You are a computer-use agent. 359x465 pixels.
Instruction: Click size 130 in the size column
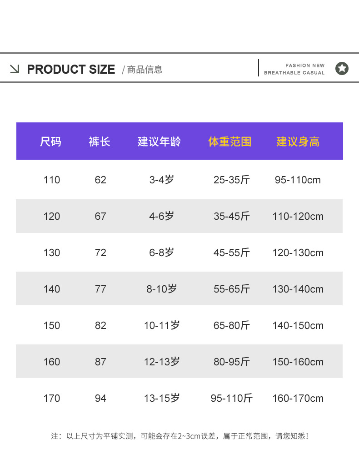pos(52,253)
